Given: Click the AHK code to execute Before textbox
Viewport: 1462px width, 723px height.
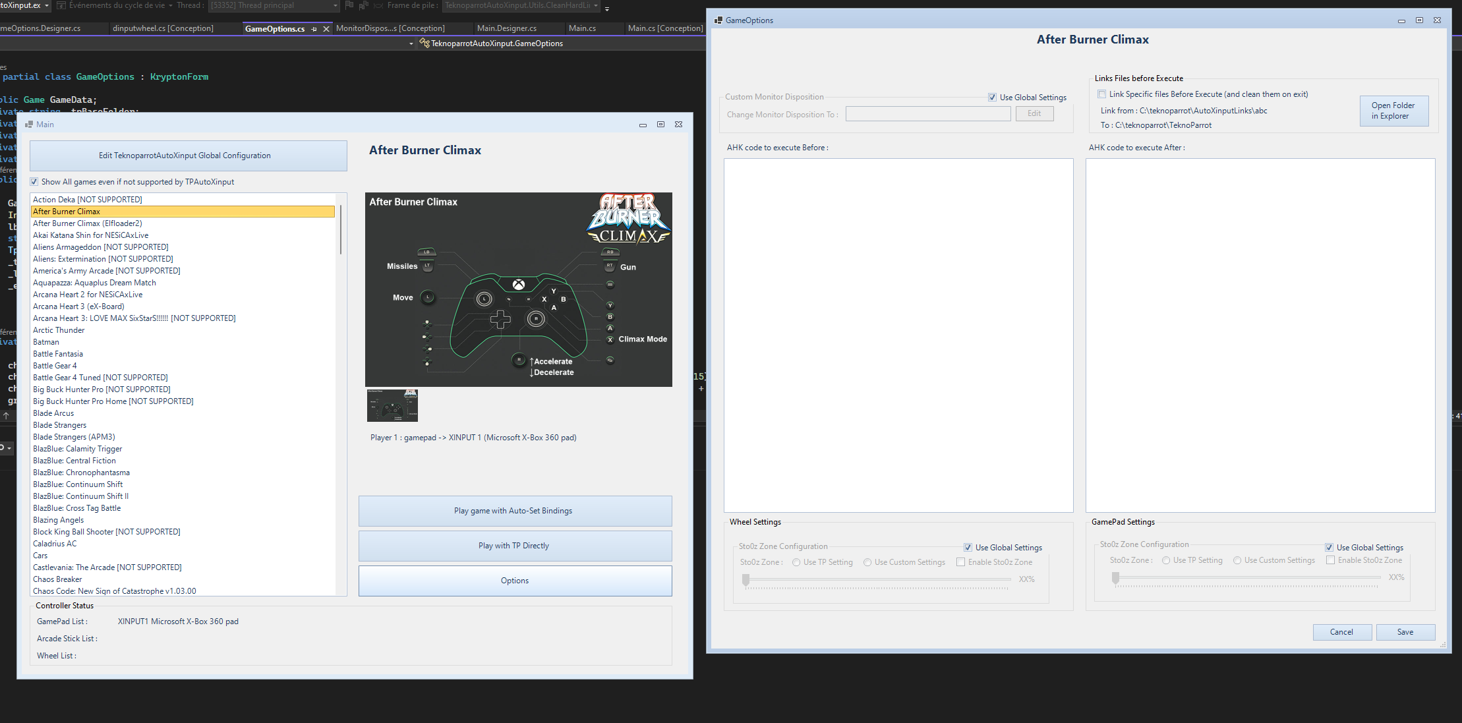Looking at the screenshot, I should pos(898,335).
